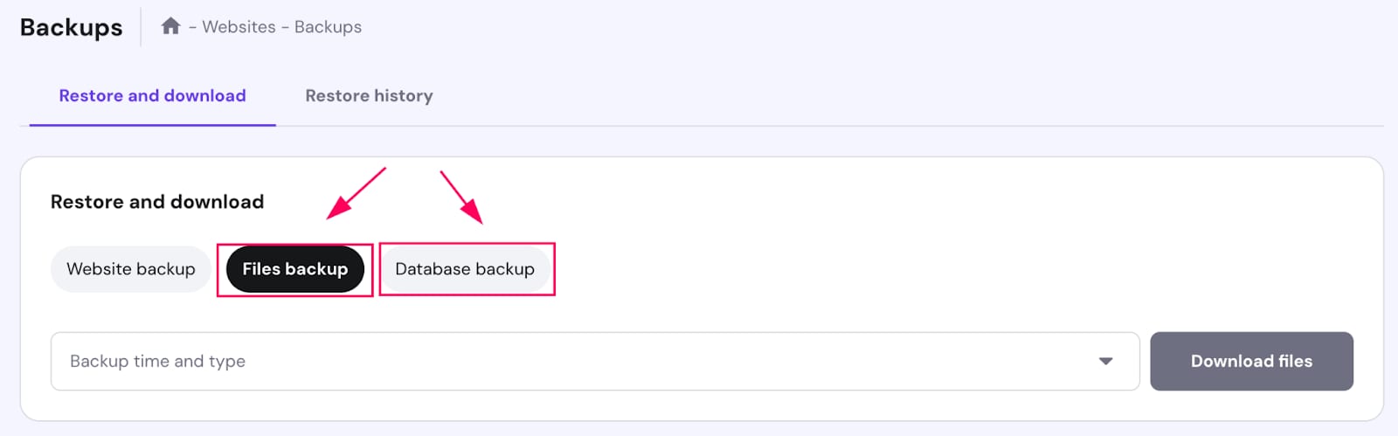The image size is (1398, 436).
Task: Select the Website backup option
Action: tap(131, 269)
